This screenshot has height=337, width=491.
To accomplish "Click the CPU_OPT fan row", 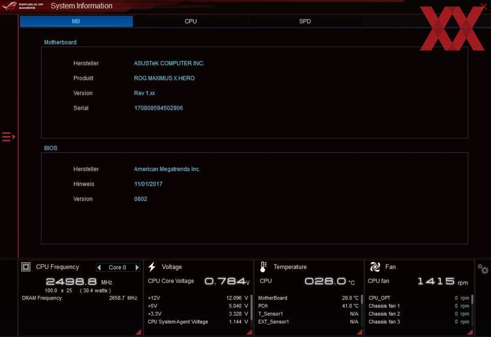I will pos(419,298).
